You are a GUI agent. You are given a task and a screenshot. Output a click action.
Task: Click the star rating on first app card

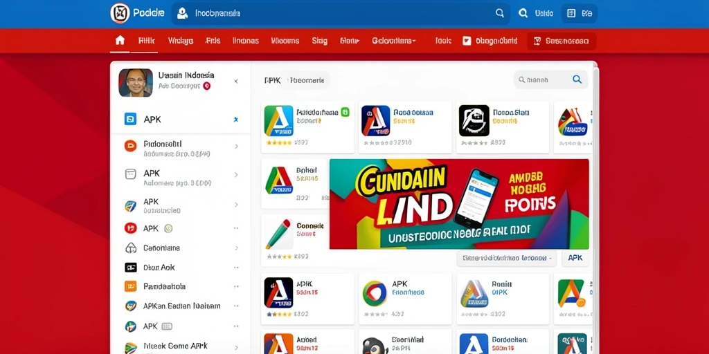279,142
